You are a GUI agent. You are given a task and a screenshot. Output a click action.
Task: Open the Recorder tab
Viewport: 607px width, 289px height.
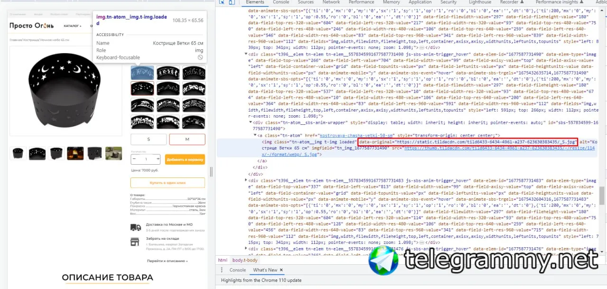click(511, 2)
